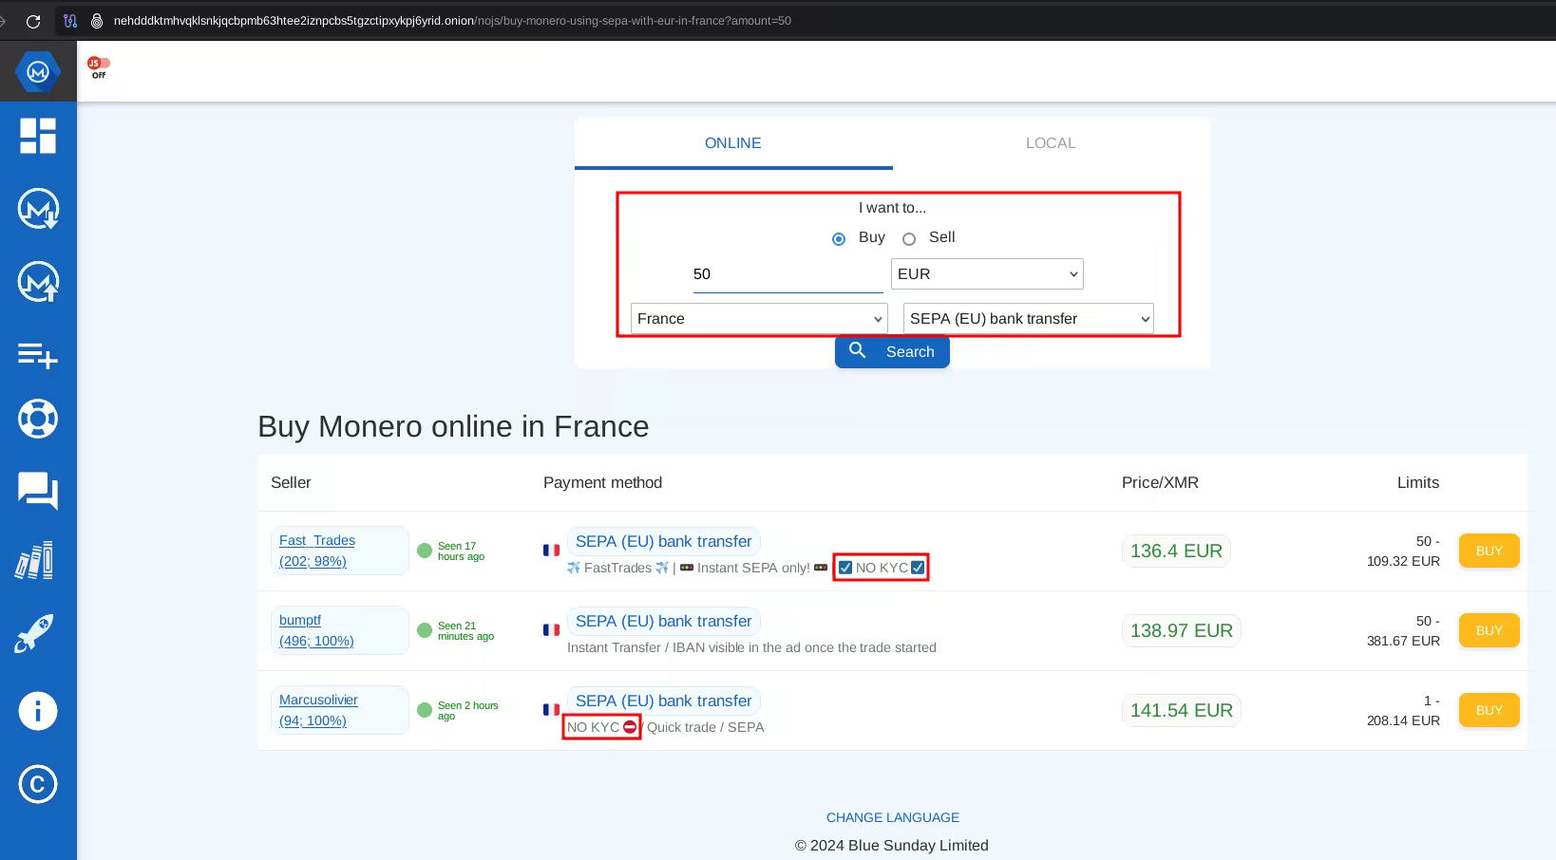Click the green online dot for Fast_Trades
Image resolution: width=1556 pixels, height=860 pixels.
tap(425, 551)
